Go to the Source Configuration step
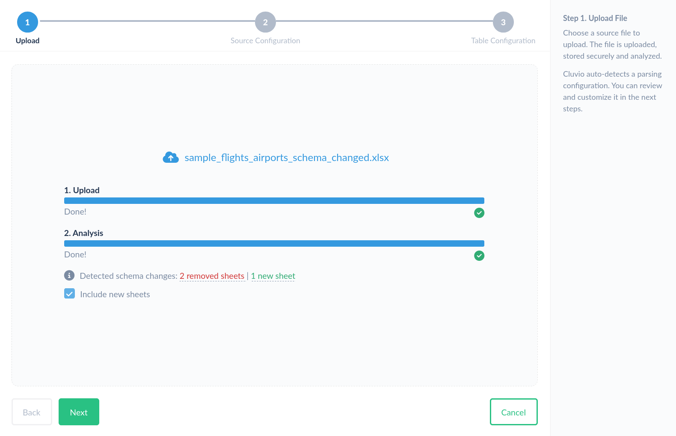Viewport: 676px width, 436px height. click(265, 41)
